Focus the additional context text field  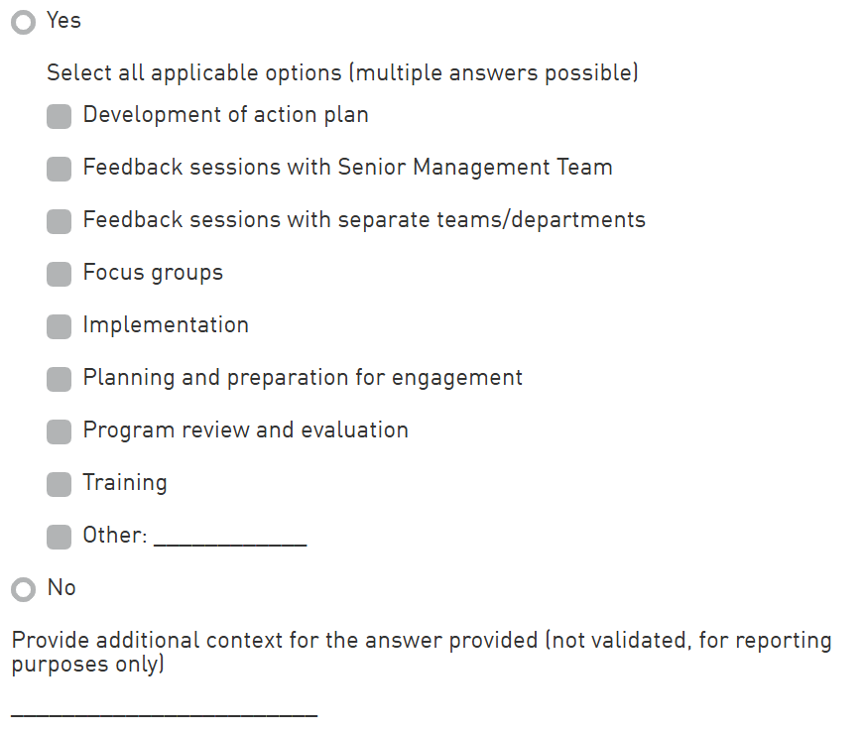tap(165, 705)
